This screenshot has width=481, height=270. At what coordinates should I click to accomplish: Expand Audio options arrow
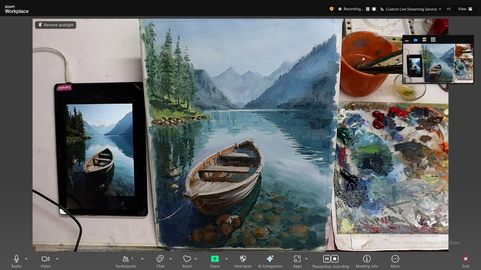pyautogui.click(x=26, y=259)
